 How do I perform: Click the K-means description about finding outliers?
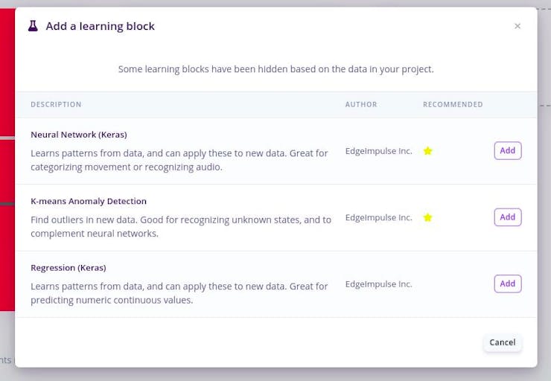point(181,226)
